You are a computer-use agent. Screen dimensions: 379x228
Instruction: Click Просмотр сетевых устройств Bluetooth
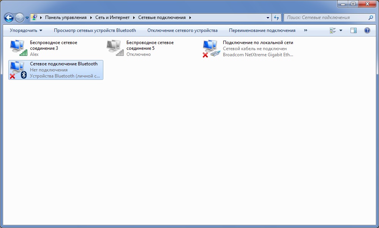tap(95, 30)
